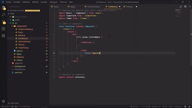Open ListContainer.js in the explorer tree
192x108 pixels.
24,41
